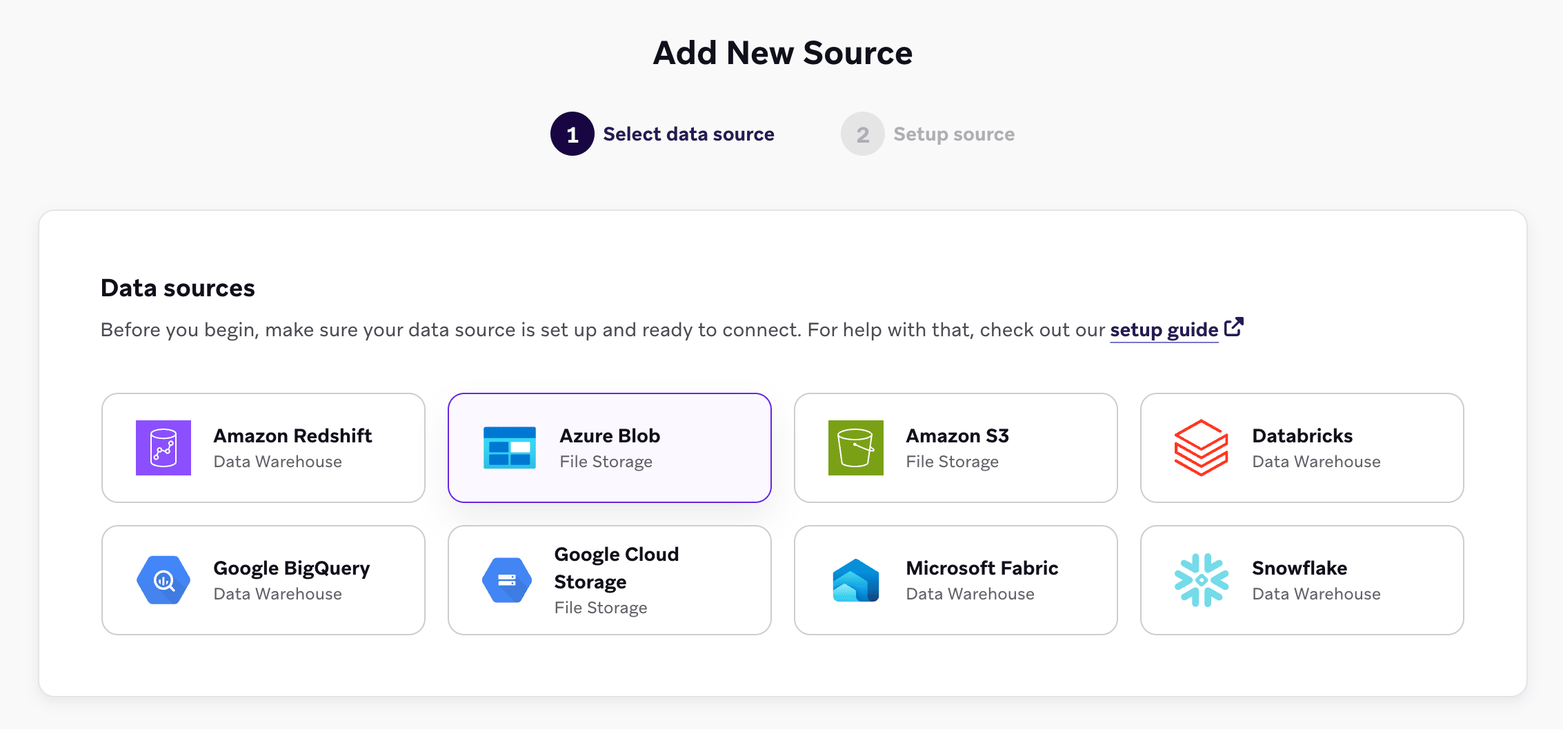This screenshot has height=729, width=1563.
Task: Click 'Data Warehouse' under Snowflake
Action: (x=1316, y=594)
